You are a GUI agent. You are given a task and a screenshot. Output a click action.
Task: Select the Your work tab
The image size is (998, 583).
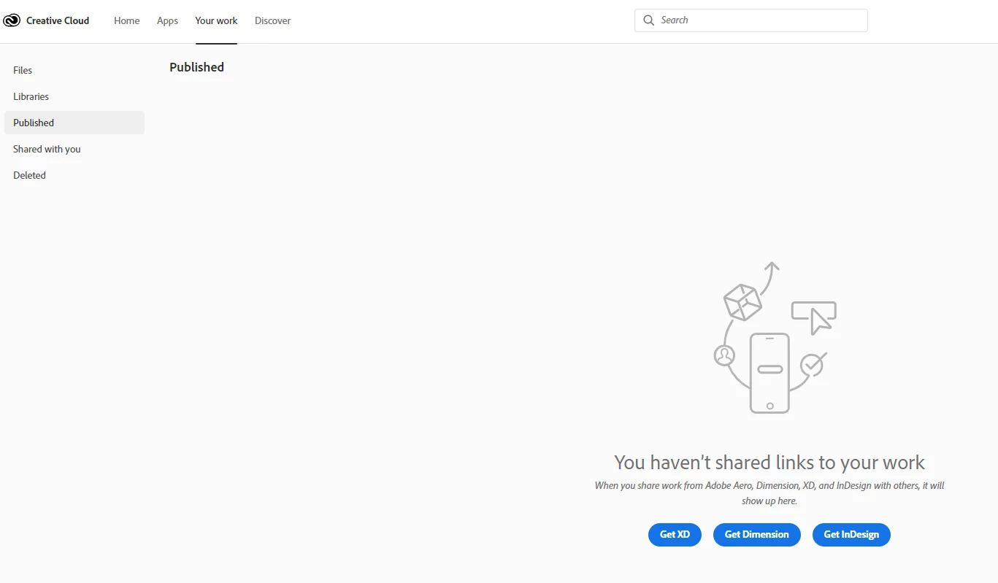click(x=216, y=20)
